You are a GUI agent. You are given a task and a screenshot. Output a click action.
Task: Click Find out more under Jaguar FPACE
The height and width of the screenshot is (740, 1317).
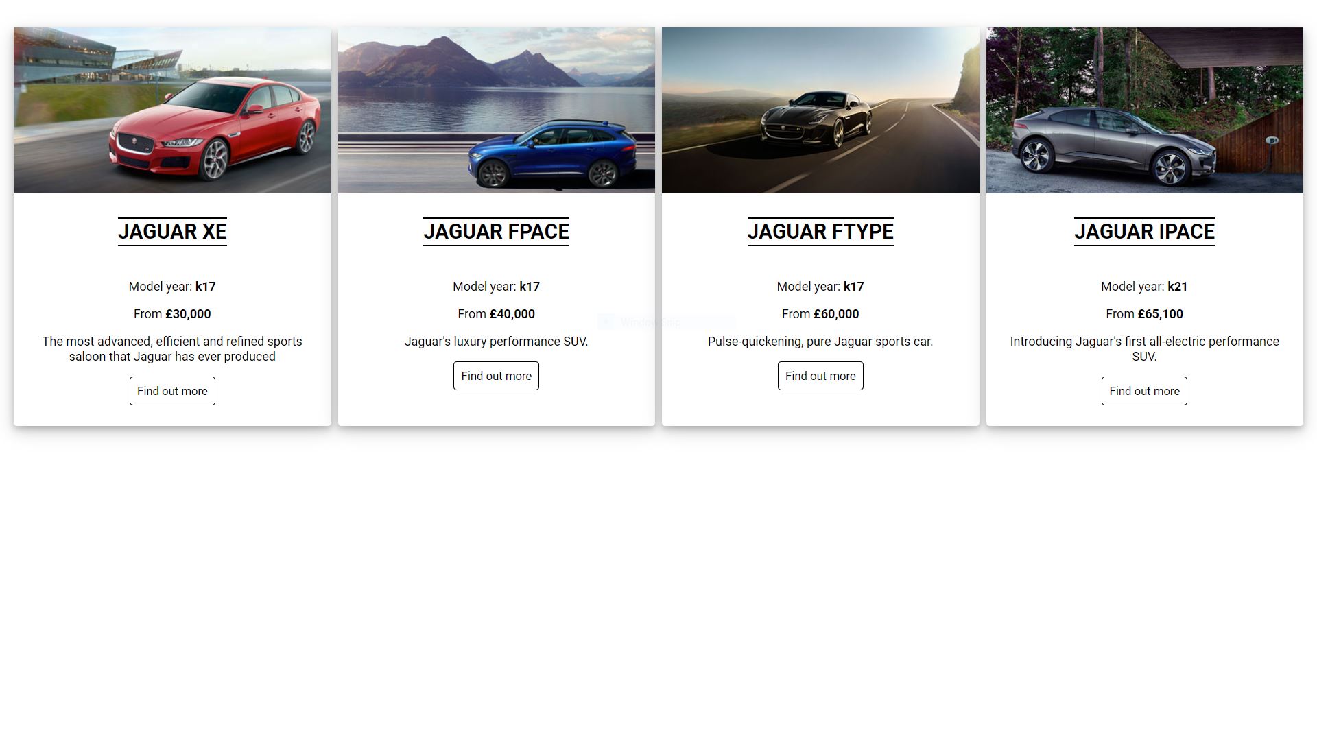[496, 376]
